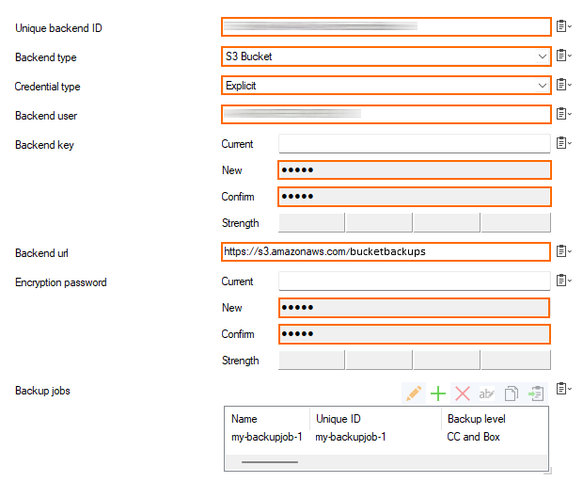Click the Encryption password Confirm field
583x498 pixels.
(415, 334)
